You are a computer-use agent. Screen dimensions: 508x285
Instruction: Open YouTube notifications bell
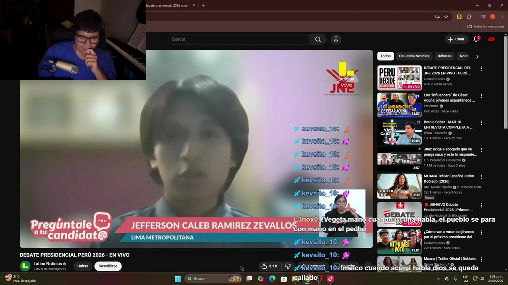tap(476, 39)
